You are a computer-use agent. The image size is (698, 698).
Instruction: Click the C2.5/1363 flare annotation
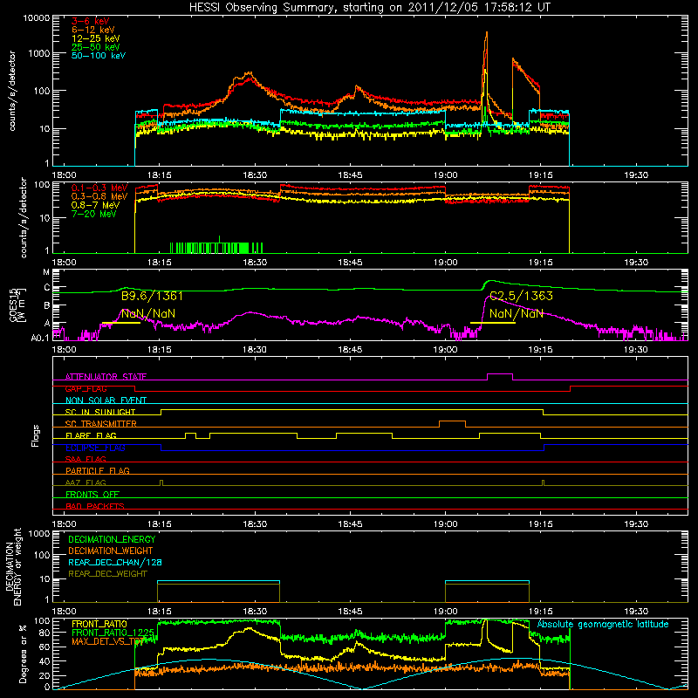coord(521,296)
